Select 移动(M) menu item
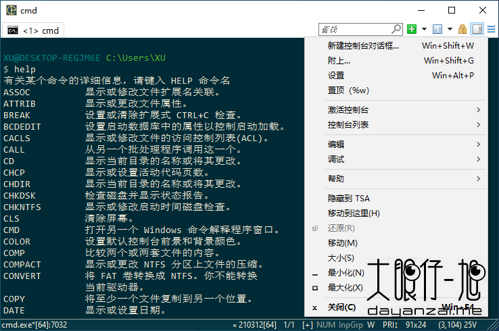The width and height of the screenshot is (499, 331). (x=396, y=243)
